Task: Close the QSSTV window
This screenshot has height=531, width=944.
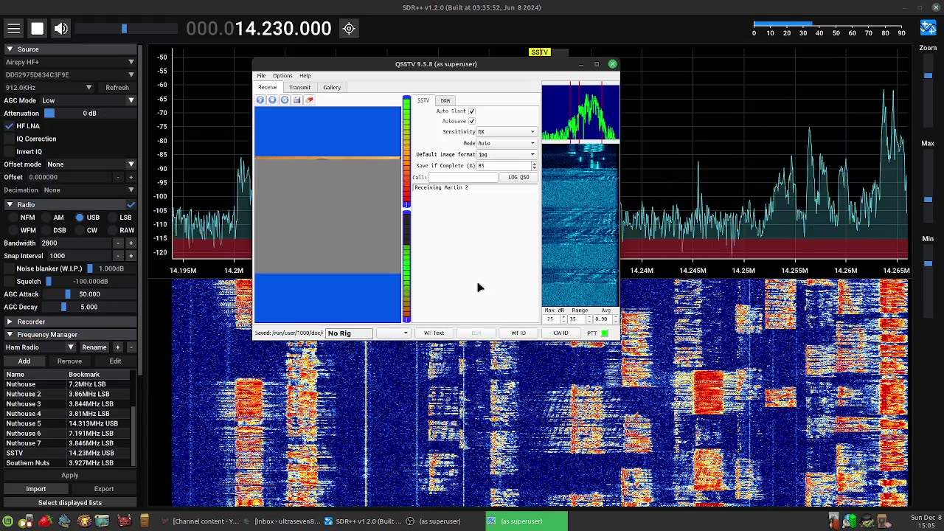Action: (x=612, y=64)
